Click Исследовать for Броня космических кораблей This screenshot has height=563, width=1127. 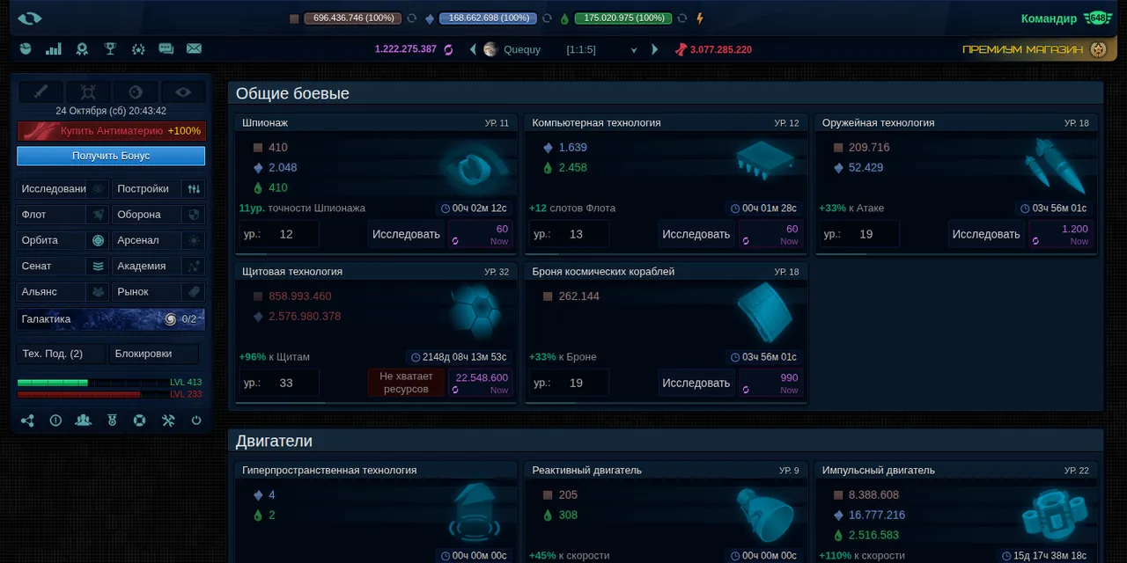(x=696, y=383)
